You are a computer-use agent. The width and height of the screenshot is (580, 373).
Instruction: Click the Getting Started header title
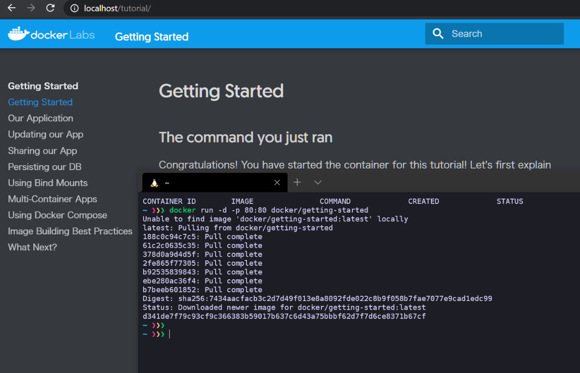(x=152, y=37)
